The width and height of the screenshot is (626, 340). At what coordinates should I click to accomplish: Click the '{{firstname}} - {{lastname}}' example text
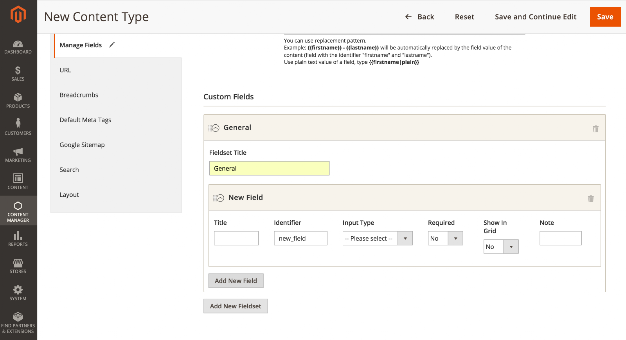click(343, 48)
